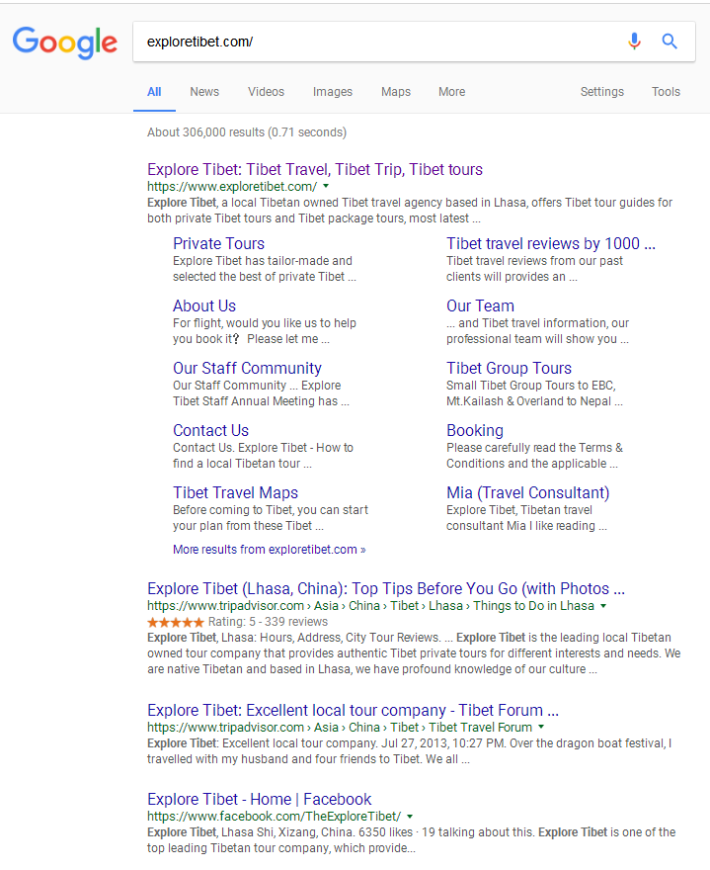Click the About 306,000 results text
Screen dimensions: 710x870
click(x=247, y=132)
